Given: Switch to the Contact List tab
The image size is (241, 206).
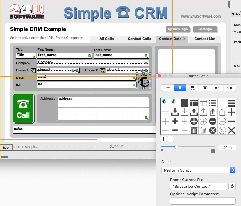Looking at the screenshot, I should 205,39.
